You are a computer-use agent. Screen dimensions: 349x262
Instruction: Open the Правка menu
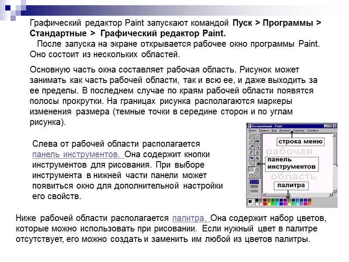(264, 131)
